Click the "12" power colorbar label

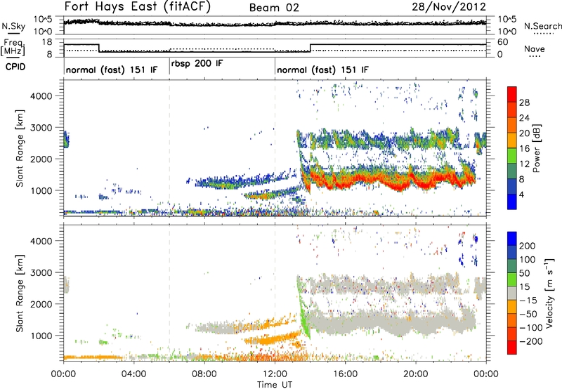524,164
